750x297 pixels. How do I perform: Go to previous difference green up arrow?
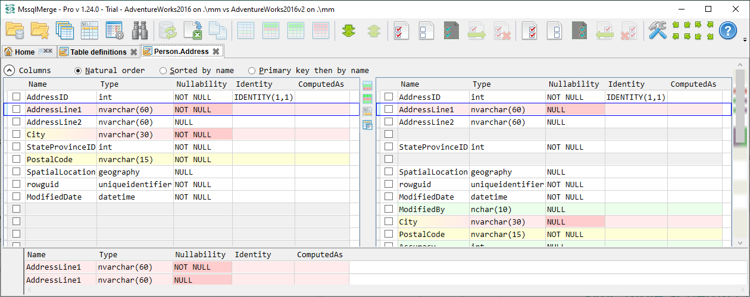click(x=374, y=30)
